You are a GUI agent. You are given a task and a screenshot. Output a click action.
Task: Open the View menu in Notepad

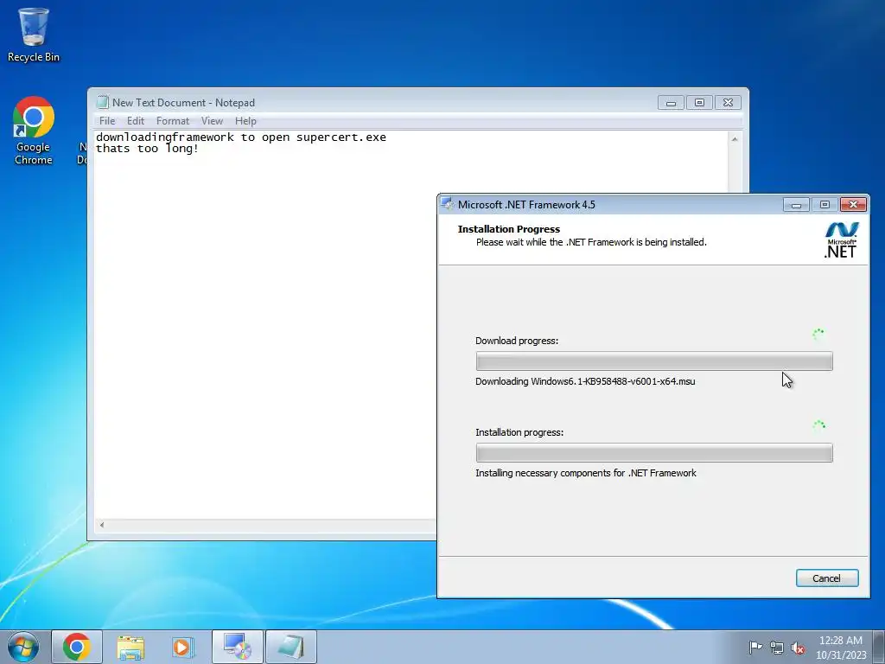[x=212, y=121]
